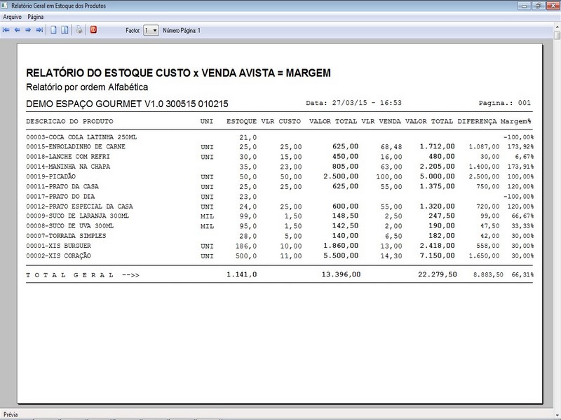Click the window title bar app icon
Viewport: 561px width, 420px height.
tap(5, 6)
